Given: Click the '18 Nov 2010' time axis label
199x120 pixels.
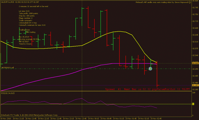Looking at the screenshot, I should pyautogui.click(x=6, y=119).
